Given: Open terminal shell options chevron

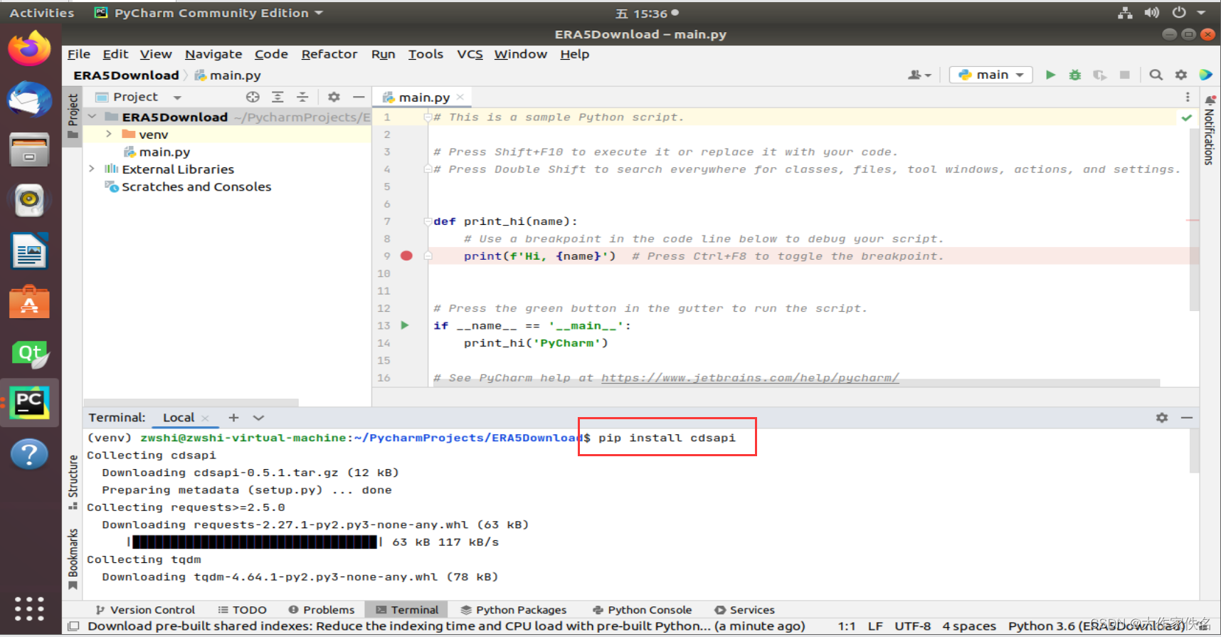Looking at the screenshot, I should [x=258, y=418].
